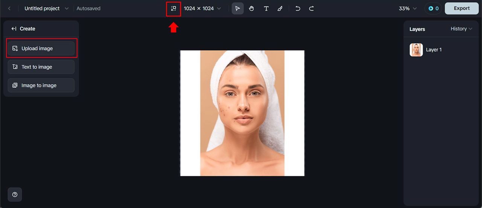Redo the last undone action
Image resolution: width=482 pixels, height=208 pixels.
[311, 8]
